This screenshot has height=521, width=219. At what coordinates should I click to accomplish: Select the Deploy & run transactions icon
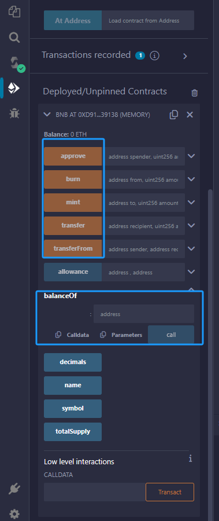[14, 88]
